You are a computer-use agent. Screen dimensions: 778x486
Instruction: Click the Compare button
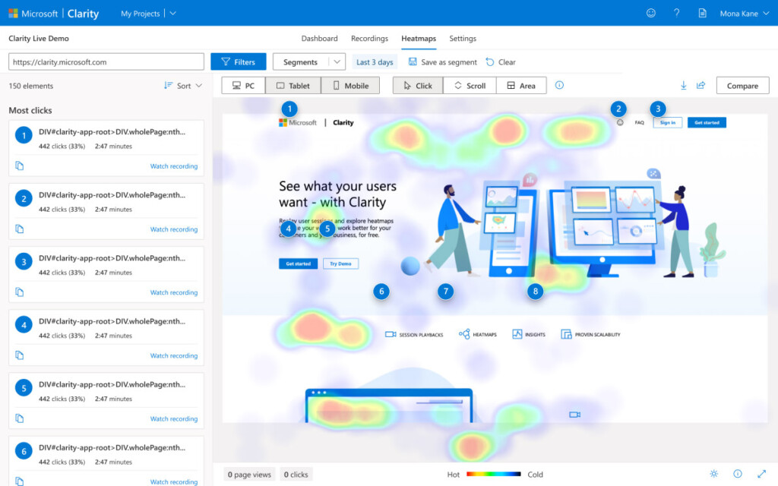pos(742,85)
